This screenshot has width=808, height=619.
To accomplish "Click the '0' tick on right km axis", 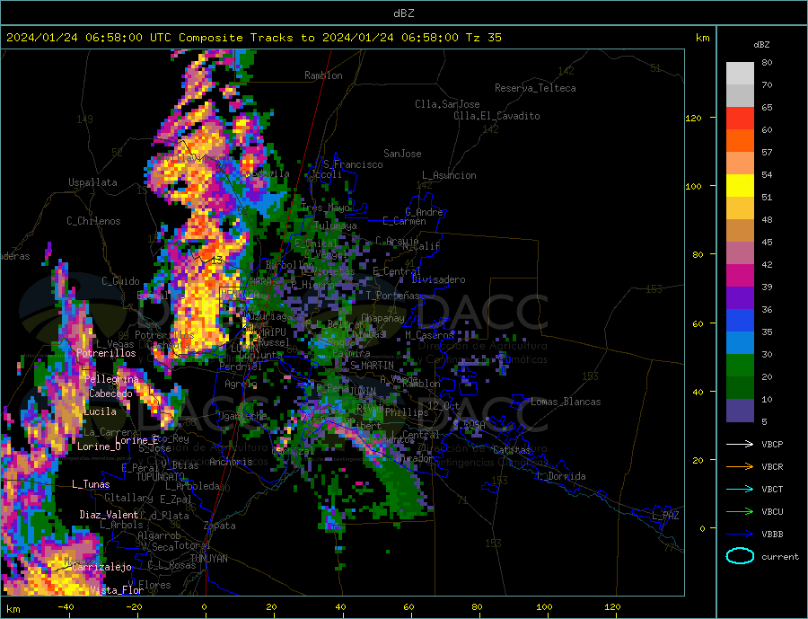I will coord(702,529).
